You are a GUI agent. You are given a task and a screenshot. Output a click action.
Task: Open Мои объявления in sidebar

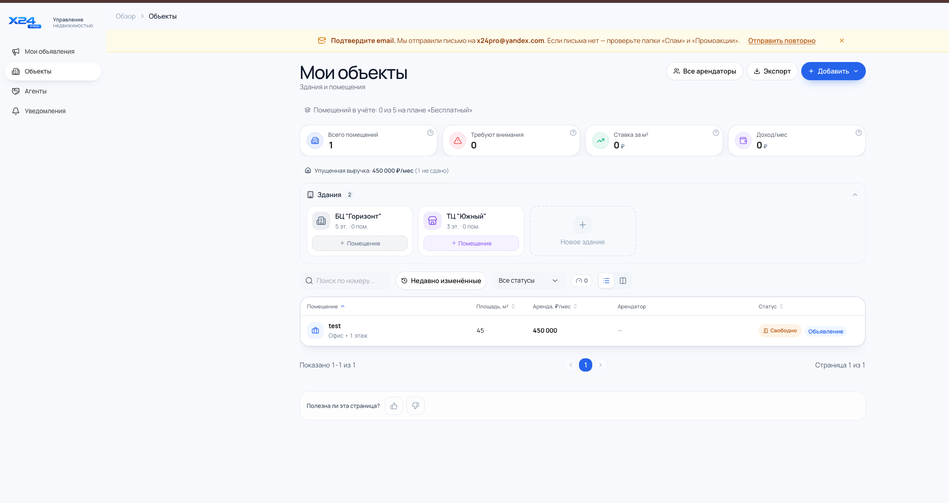pyautogui.click(x=53, y=52)
